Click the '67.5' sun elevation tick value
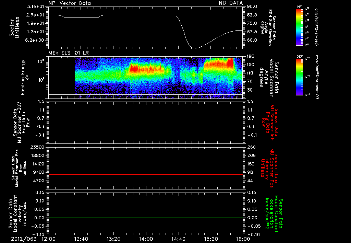Screen dimensions: 351x243 [252, 32]
